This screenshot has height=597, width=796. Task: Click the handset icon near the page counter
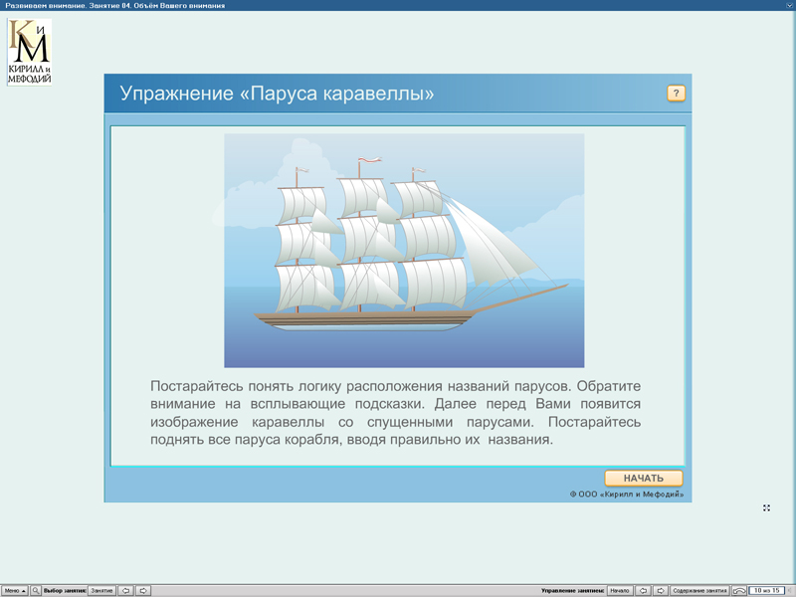tap(737, 589)
